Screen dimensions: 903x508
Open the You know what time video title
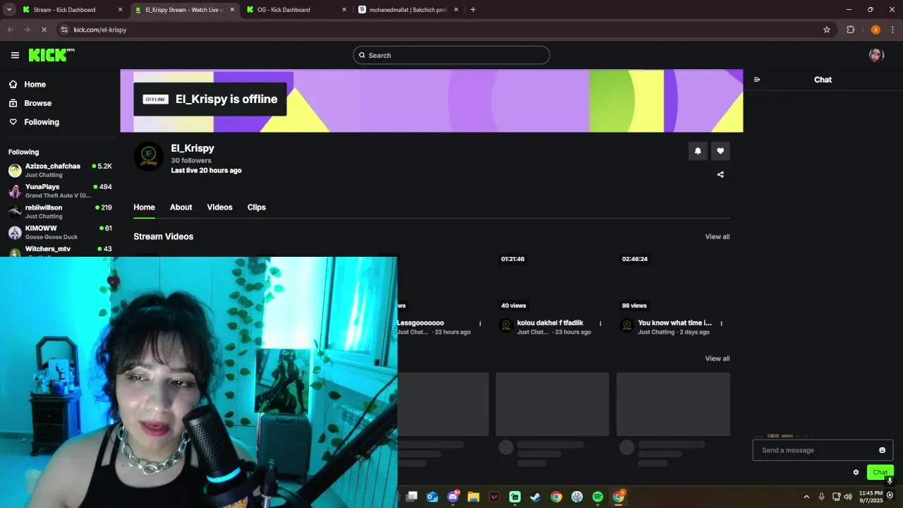(675, 323)
